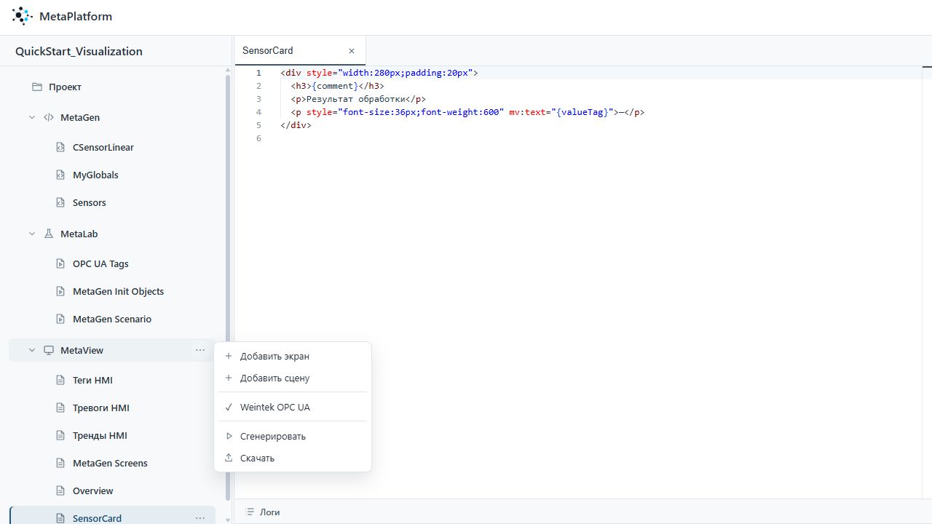Viewport: 932px width, 524px height.
Task: Click the document icon beside Overview
Action: 60,491
